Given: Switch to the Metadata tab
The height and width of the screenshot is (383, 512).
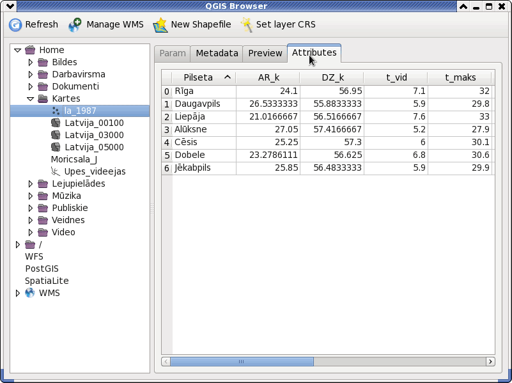Looking at the screenshot, I should pos(217,53).
